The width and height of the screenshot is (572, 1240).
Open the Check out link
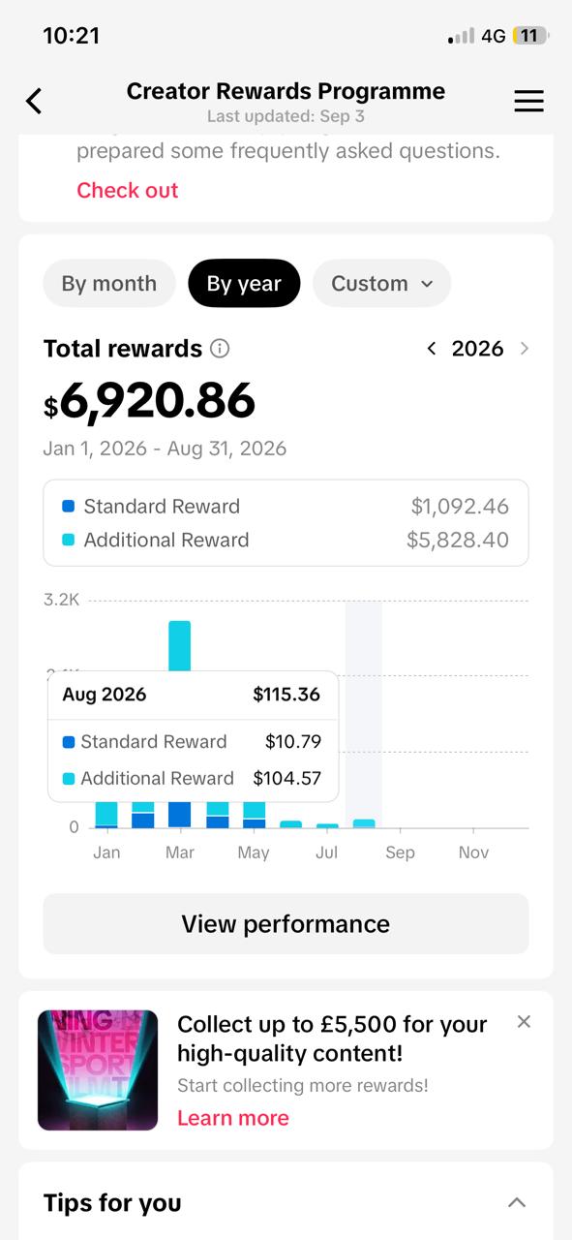(128, 190)
